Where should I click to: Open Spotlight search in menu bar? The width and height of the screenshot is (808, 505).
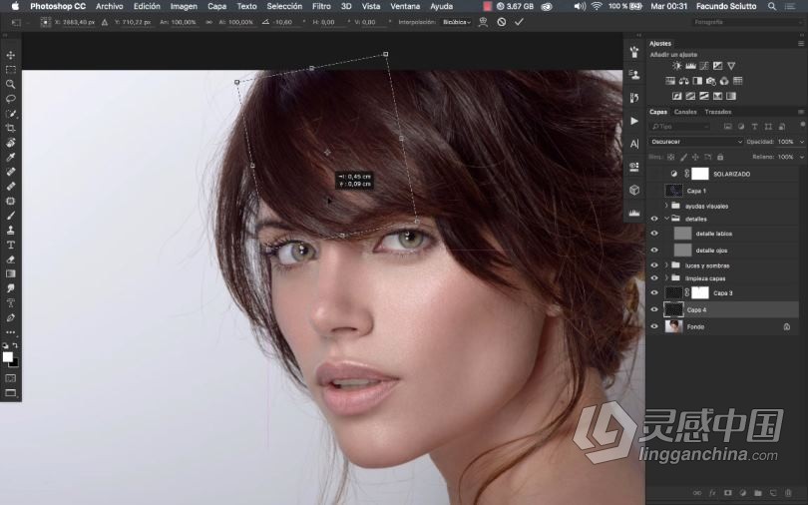pos(771,6)
